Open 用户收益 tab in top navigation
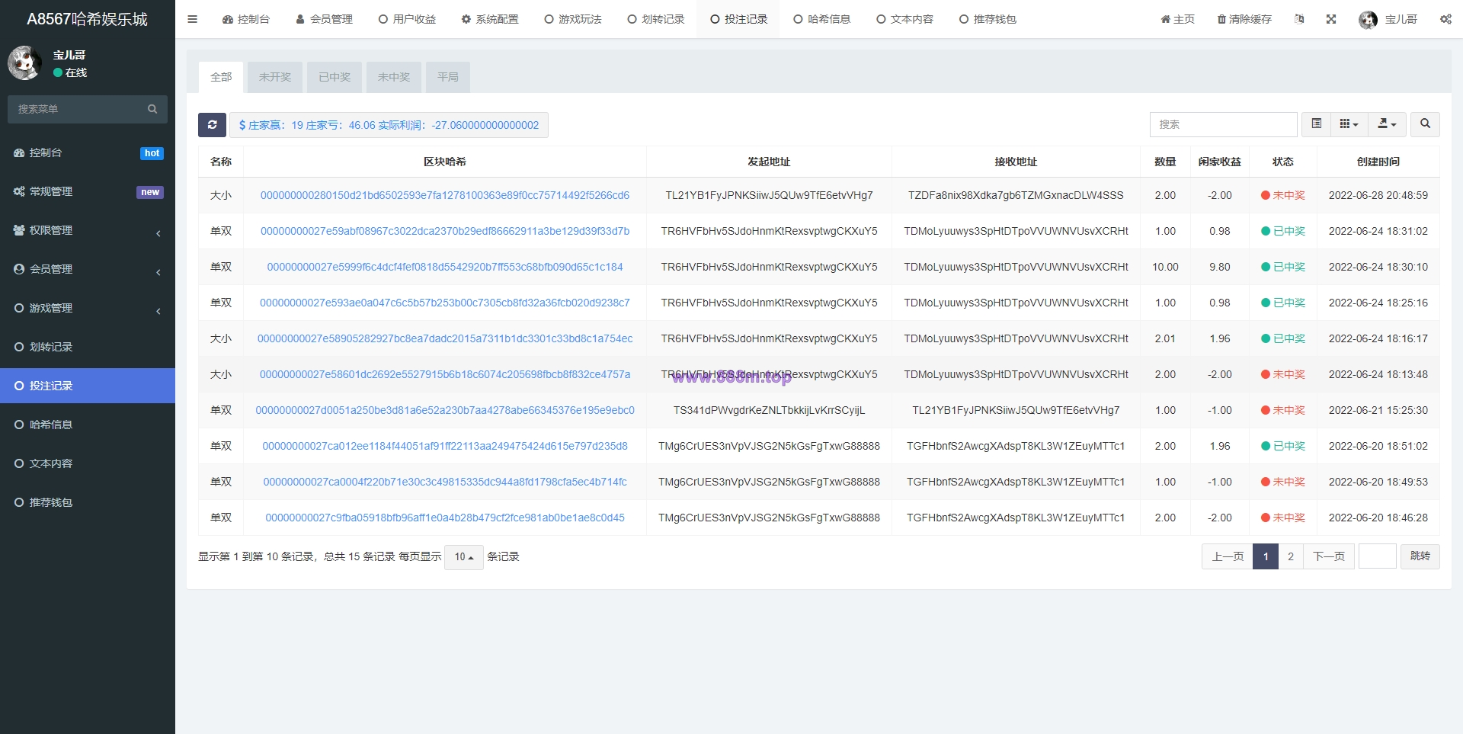This screenshot has width=1463, height=734. (407, 19)
